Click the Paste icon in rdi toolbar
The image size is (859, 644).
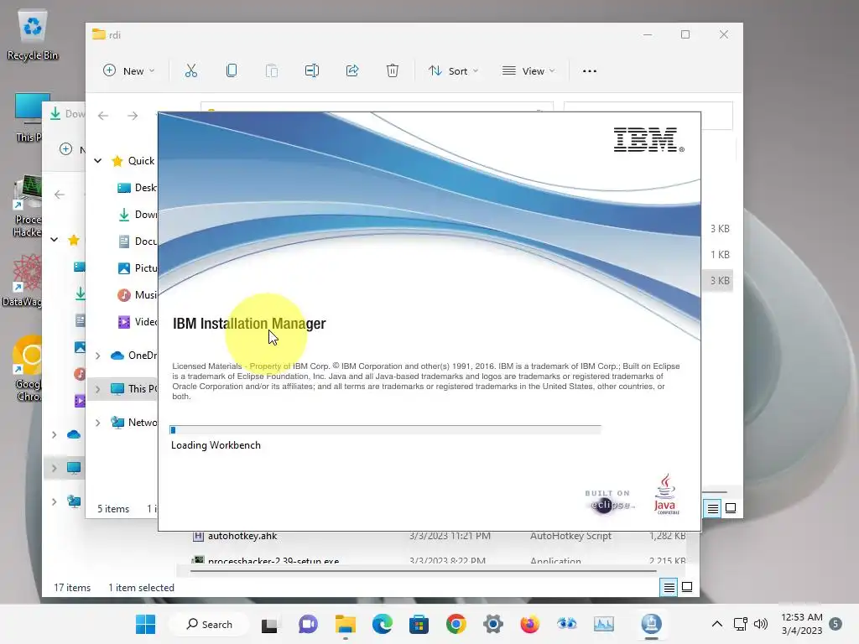[271, 70]
